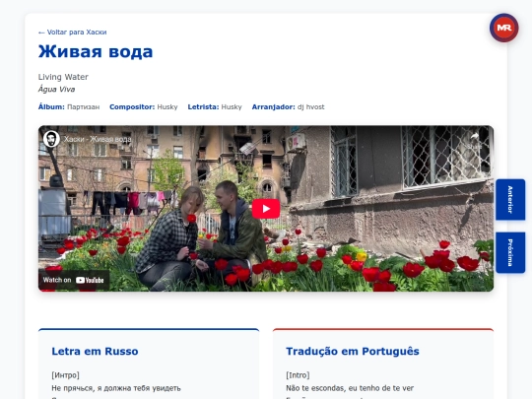
Task: Follow the Voltar para Хаски back link
Action: coord(72,33)
